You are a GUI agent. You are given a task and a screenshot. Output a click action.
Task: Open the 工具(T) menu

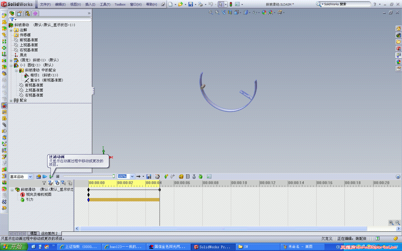[105, 4]
